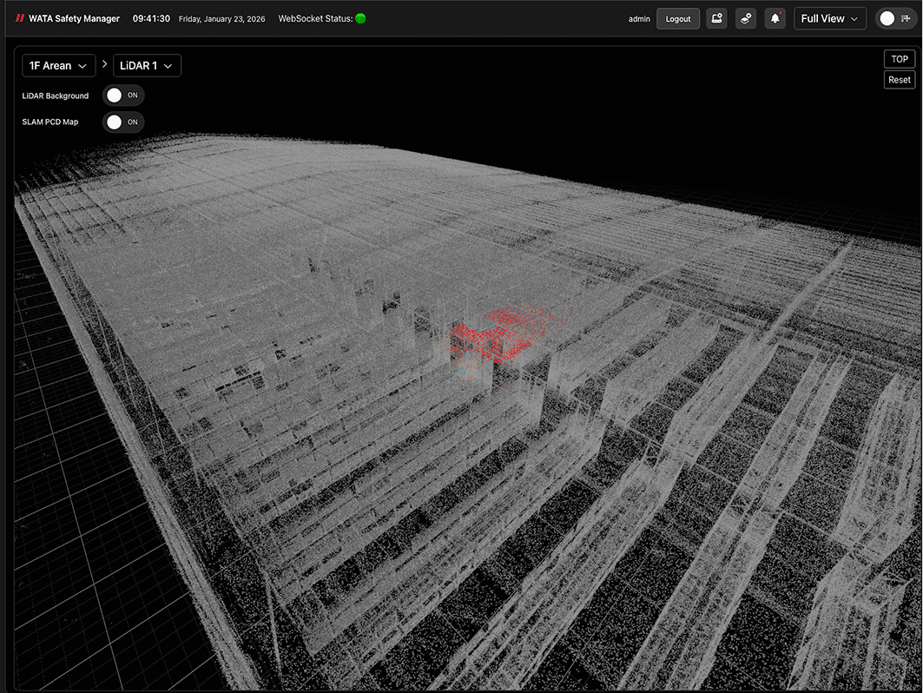The height and width of the screenshot is (693, 923).
Task: Click the LiDAR Background label
Action: [56, 96]
